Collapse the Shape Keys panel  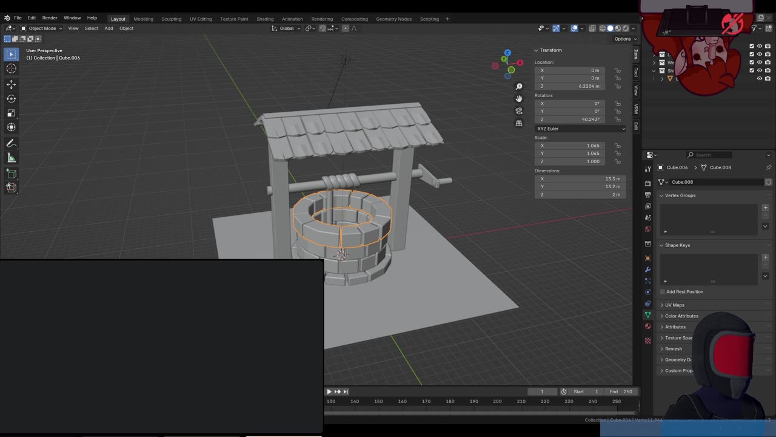[x=661, y=245]
